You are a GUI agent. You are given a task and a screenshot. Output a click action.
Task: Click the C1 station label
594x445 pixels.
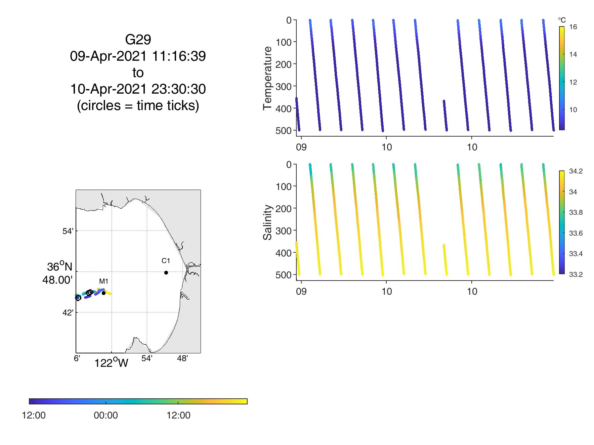click(x=166, y=261)
